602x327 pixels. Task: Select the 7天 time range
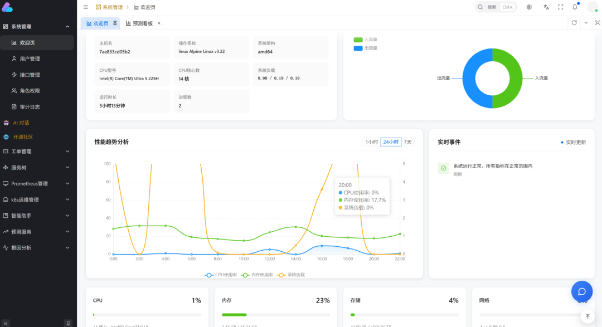[407, 142]
